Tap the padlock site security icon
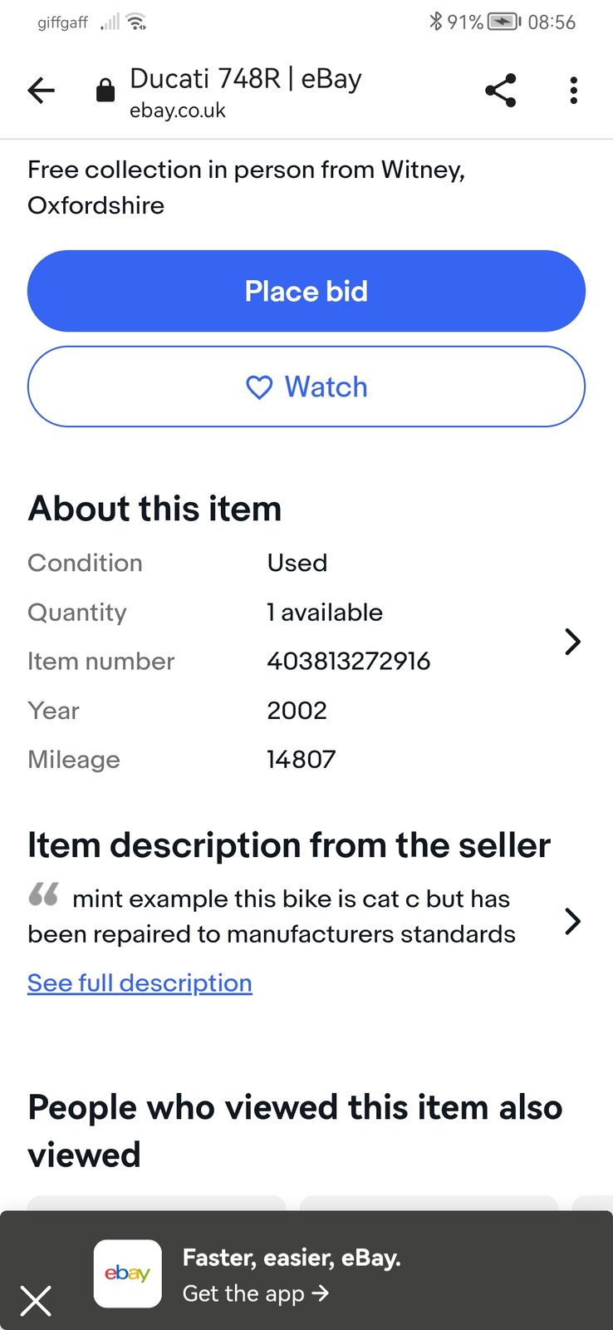This screenshot has height=1330, width=613. click(105, 90)
